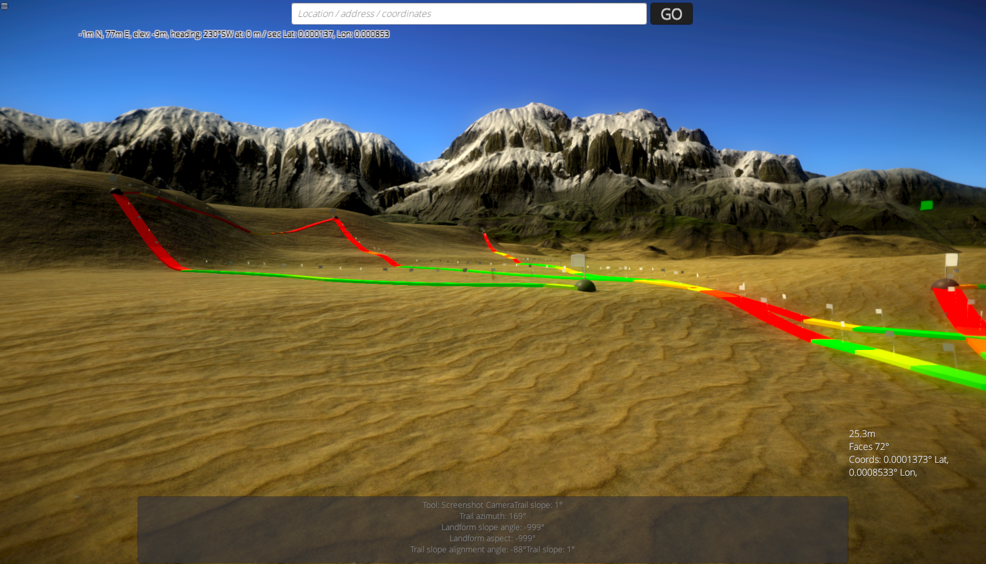Click the Trail azimuth 169° line
The width and height of the screenshot is (986, 564).
492,516
